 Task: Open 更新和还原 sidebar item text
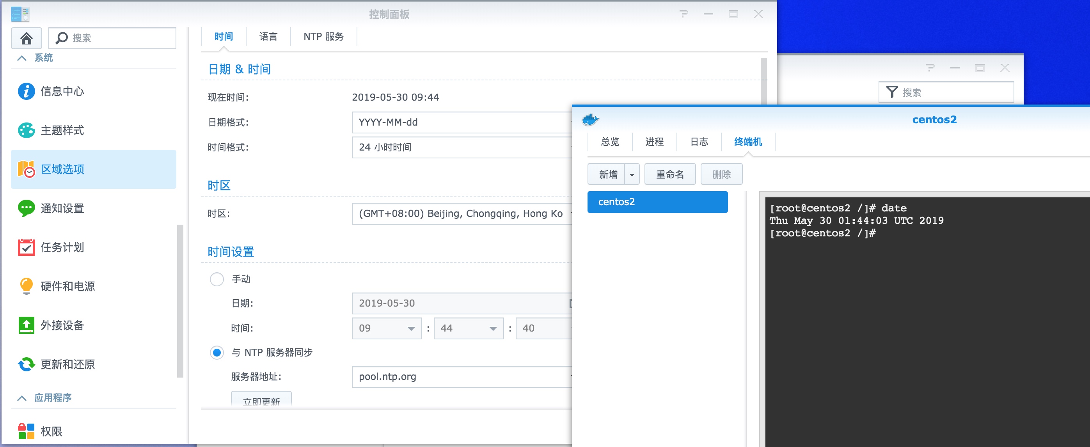click(68, 364)
